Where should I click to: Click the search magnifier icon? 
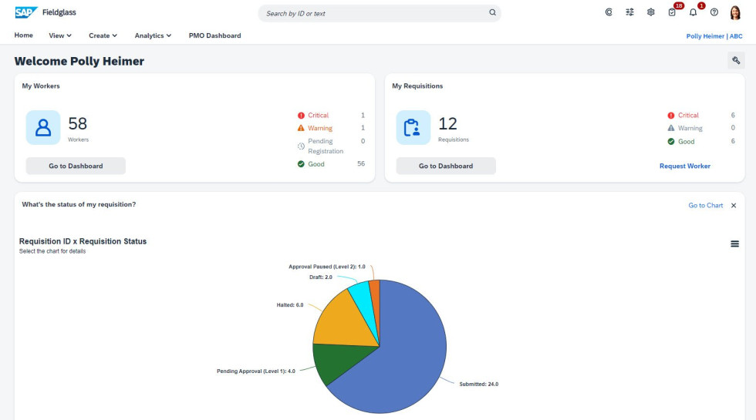(492, 13)
